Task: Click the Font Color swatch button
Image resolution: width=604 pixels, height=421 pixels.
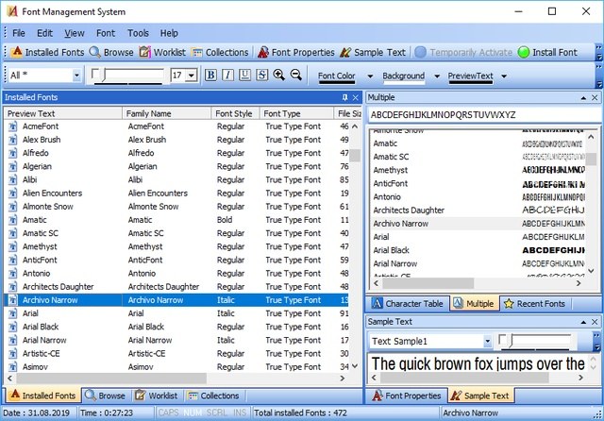Action: point(336,76)
